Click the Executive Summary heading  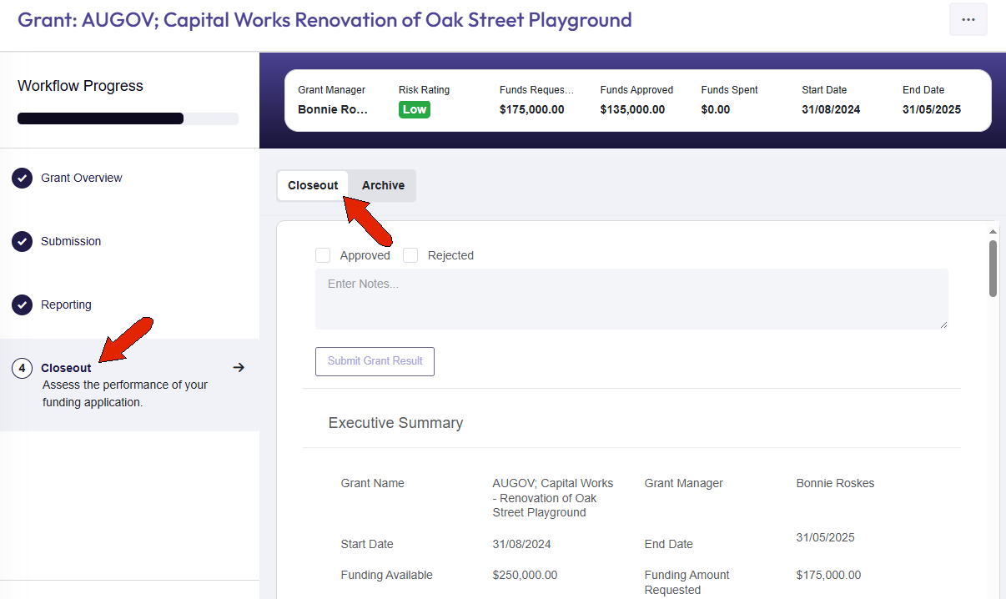click(395, 423)
